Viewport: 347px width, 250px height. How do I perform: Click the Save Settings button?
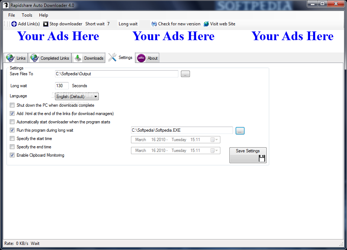(x=248, y=155)
